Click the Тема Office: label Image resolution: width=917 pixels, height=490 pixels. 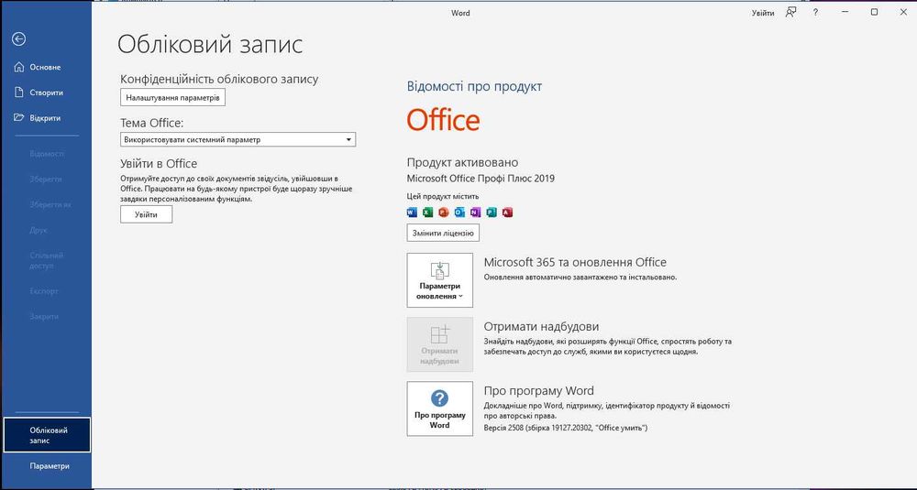pos(151,123)
